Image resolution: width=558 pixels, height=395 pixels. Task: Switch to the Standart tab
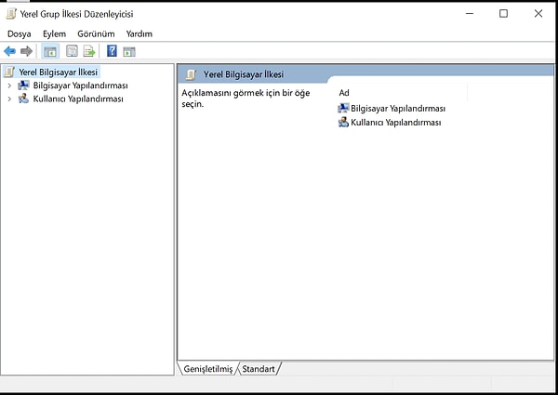coord(259,369)
